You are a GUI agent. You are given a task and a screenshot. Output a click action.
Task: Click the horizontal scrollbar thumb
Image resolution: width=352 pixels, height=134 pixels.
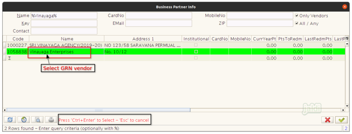point(98,110)
